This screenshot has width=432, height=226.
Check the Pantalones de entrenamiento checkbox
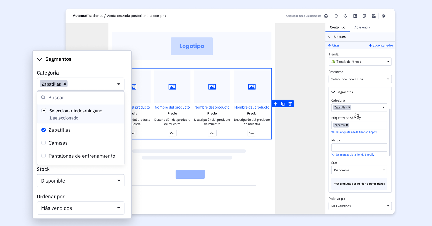[43, 156]
